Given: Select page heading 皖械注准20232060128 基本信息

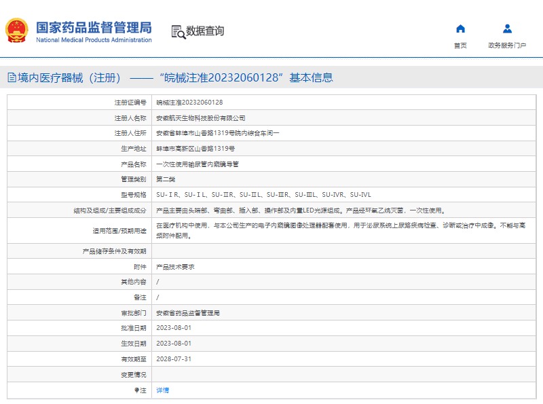Looking at the screenshot, I should pyautogui.click(x=246, y=77).
